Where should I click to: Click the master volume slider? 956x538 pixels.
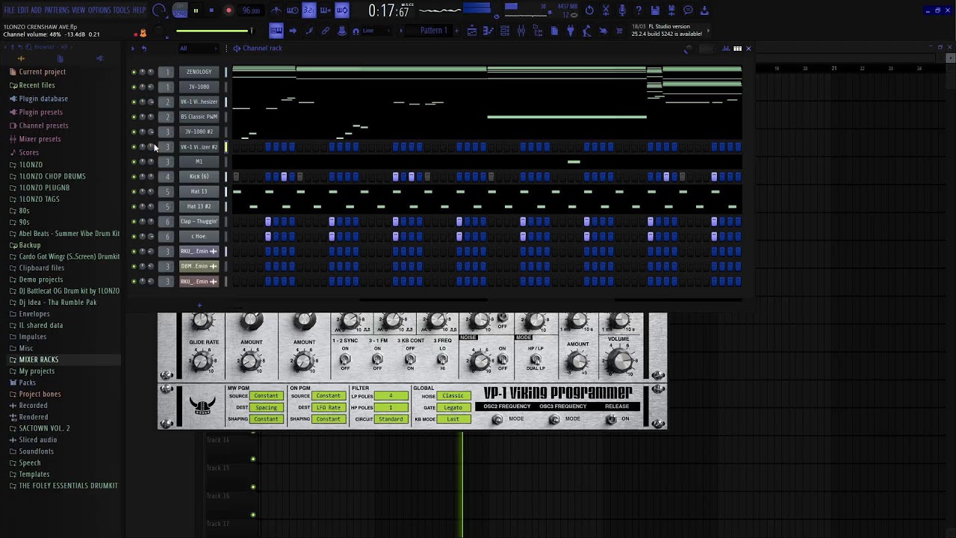tap(215, 31)
